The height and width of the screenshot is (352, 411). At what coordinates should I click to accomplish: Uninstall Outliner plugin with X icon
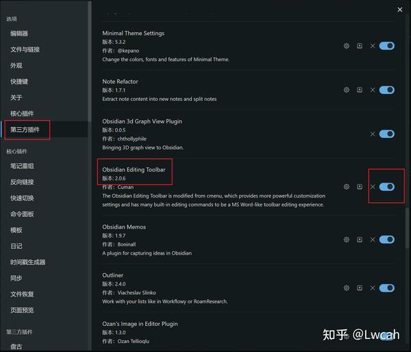point(373,288)
